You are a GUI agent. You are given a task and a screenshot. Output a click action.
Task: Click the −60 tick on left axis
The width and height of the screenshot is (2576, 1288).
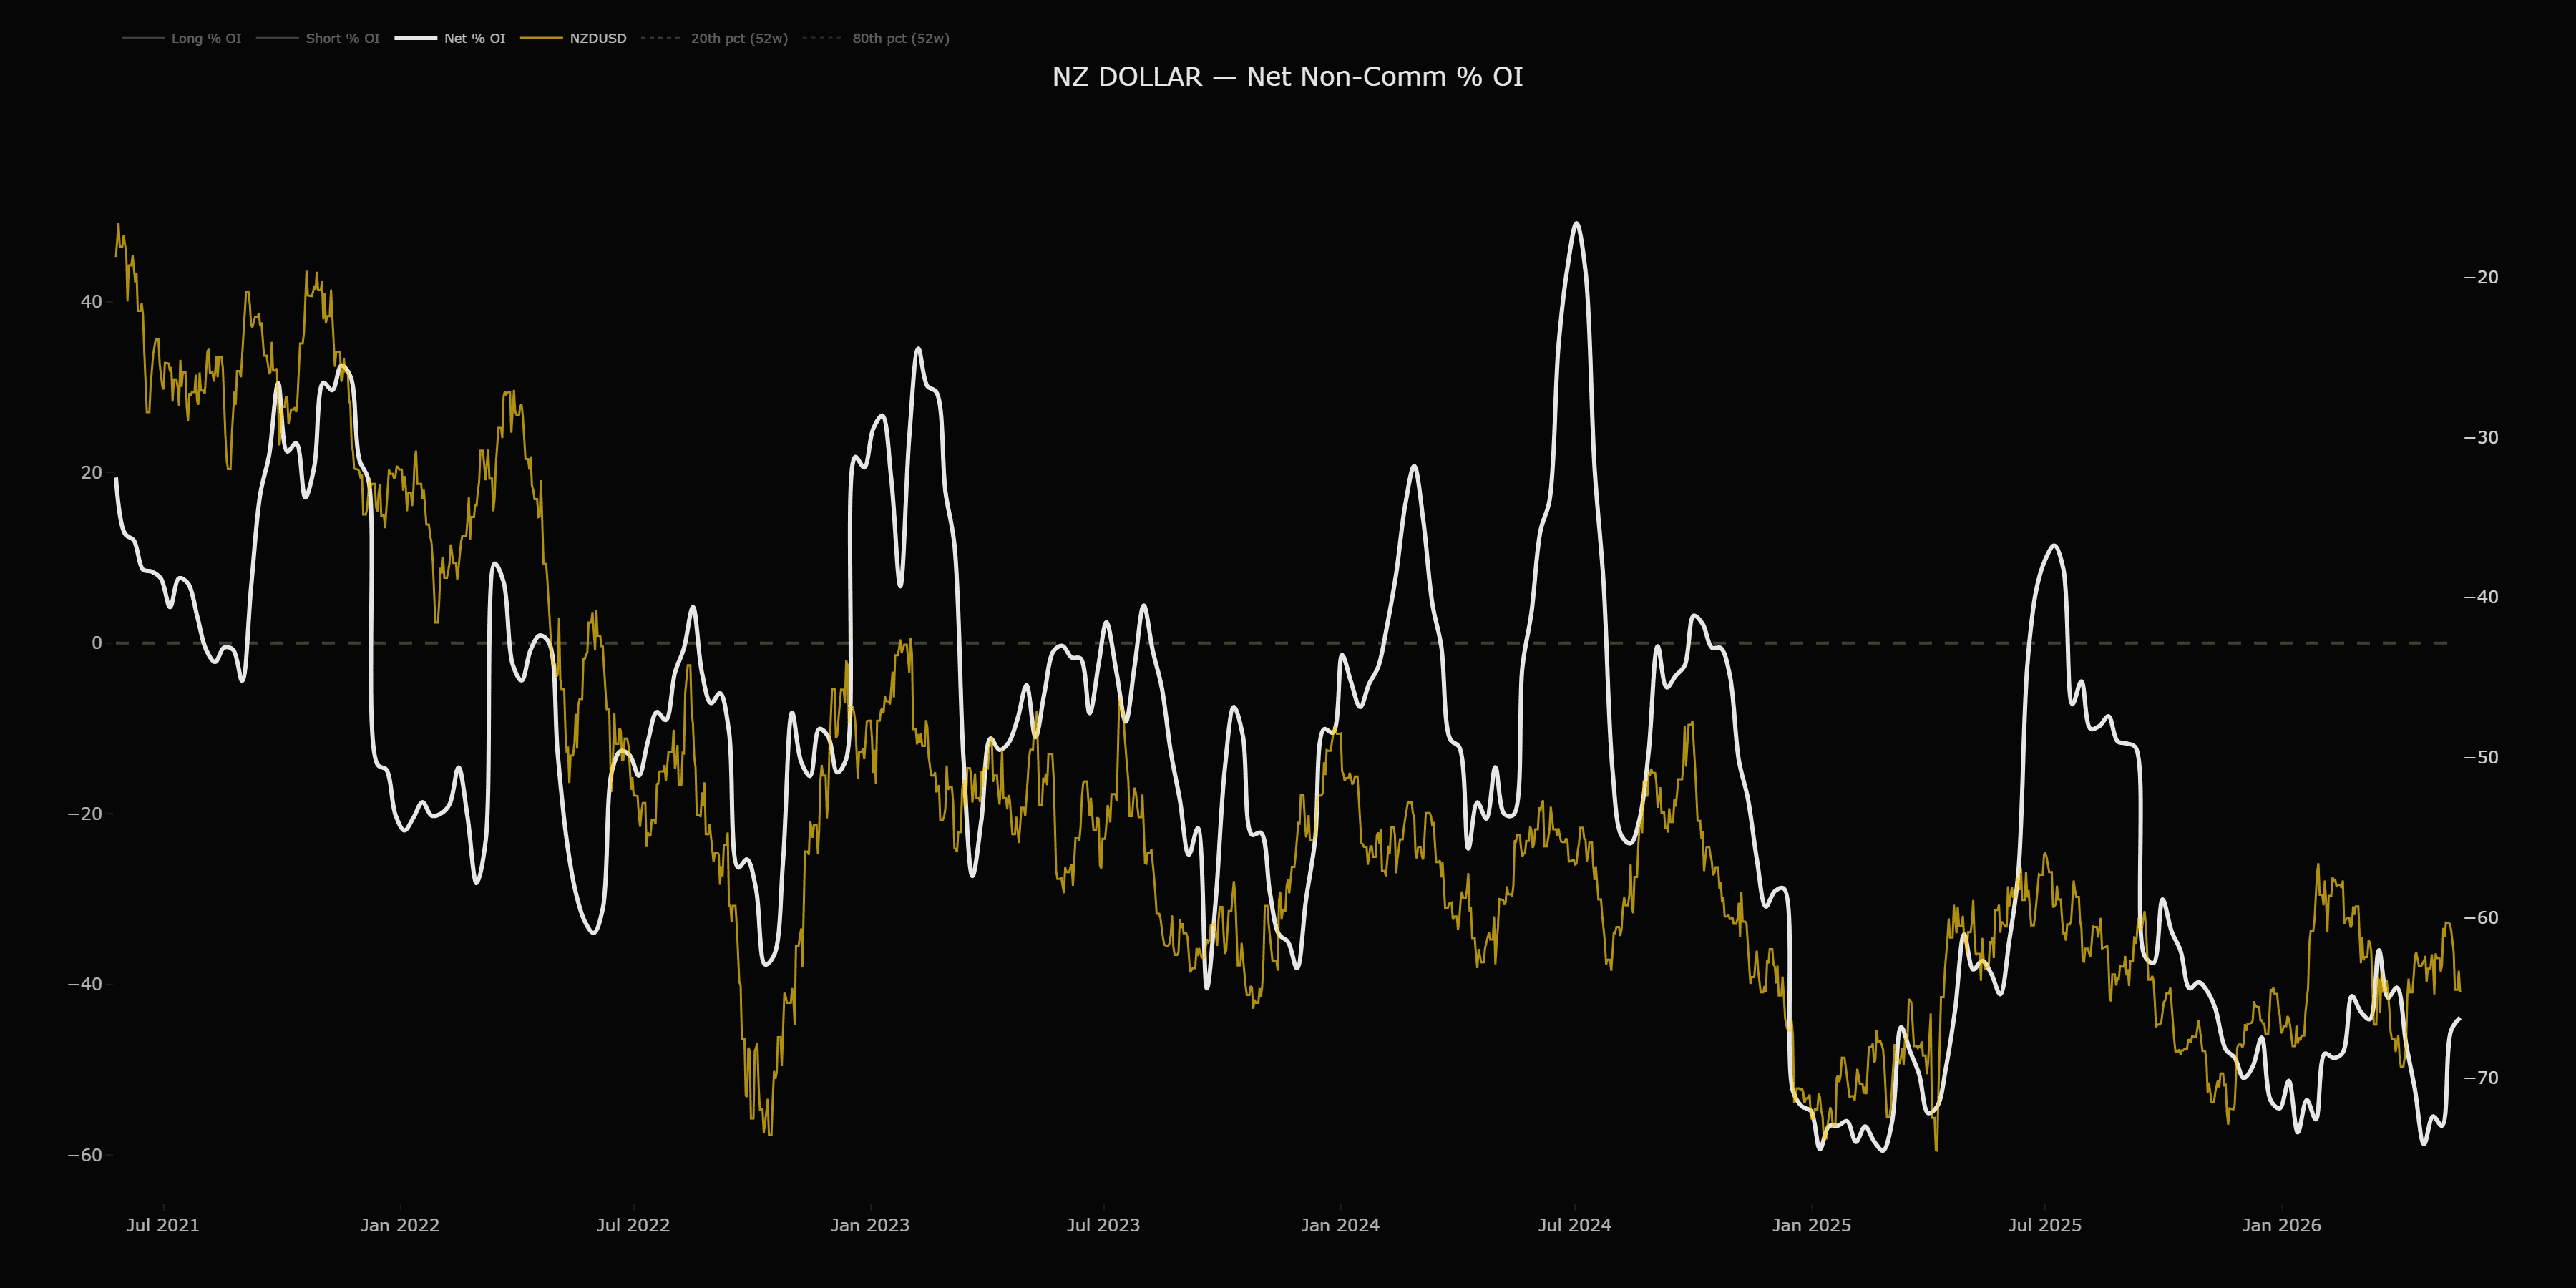coord(85,1155)
